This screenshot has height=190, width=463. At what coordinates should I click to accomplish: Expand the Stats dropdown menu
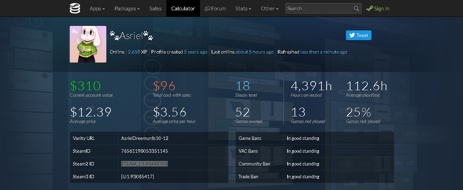(243, 8)
